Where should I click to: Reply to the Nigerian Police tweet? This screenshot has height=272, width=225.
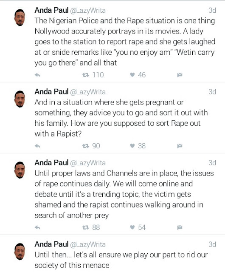[x=37, y=75]
